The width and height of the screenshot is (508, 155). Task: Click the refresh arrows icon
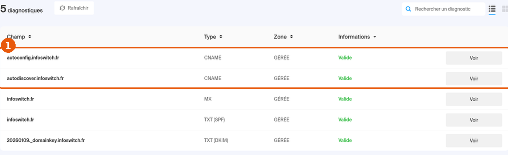pos(62,8)
